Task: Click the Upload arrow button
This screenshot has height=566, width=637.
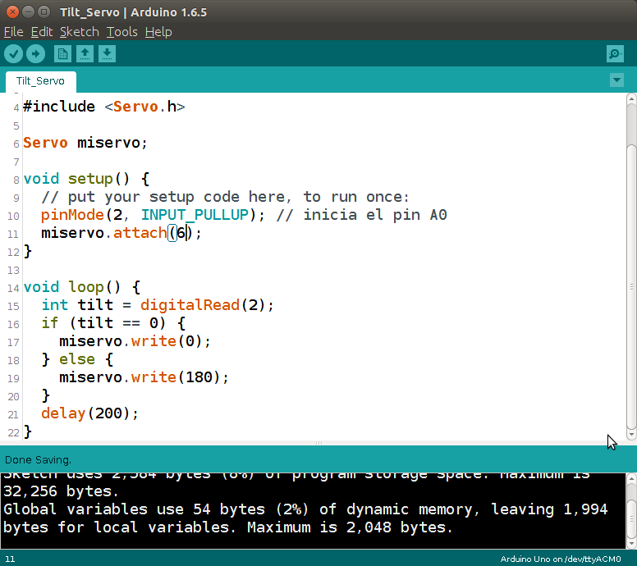Action: [36, 54]
